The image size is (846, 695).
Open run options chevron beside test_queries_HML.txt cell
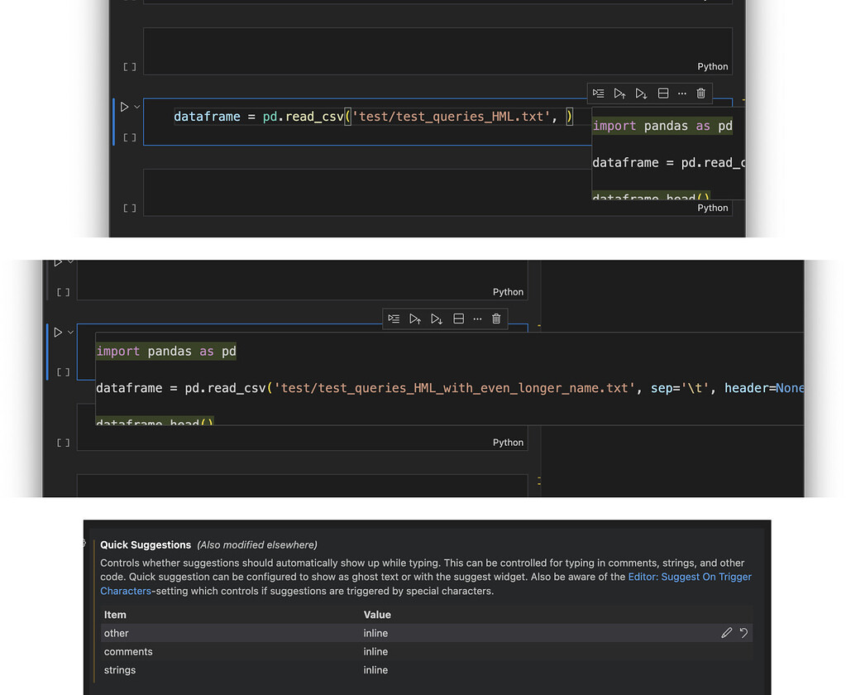(x=137, y=107)
